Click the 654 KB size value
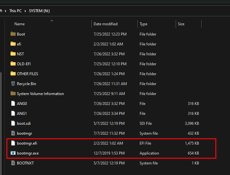The image size is (230, 175). click(x=193, y=153)
